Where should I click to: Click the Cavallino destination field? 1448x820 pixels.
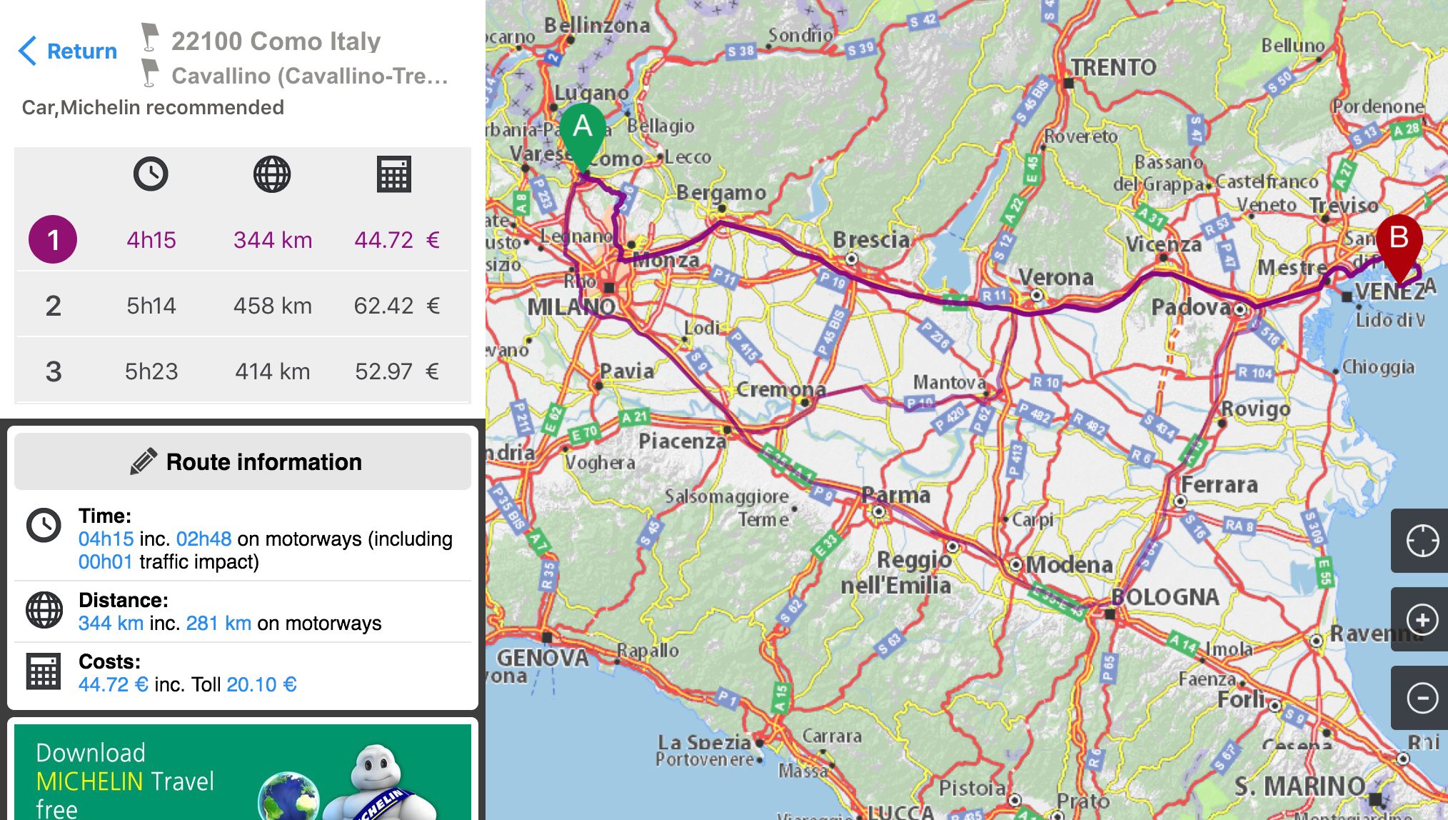(308, 76)
